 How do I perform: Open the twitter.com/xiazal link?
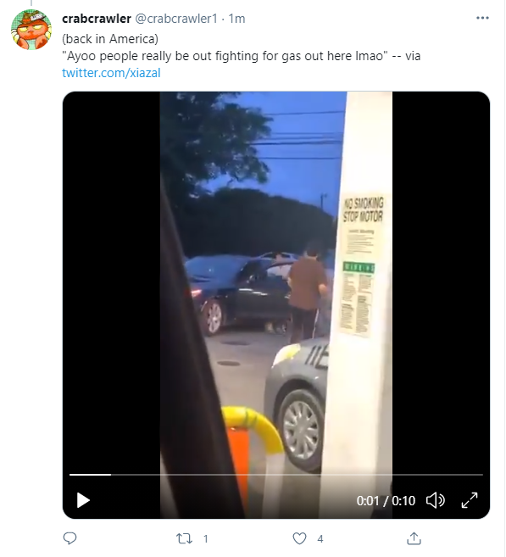point(111,73)
